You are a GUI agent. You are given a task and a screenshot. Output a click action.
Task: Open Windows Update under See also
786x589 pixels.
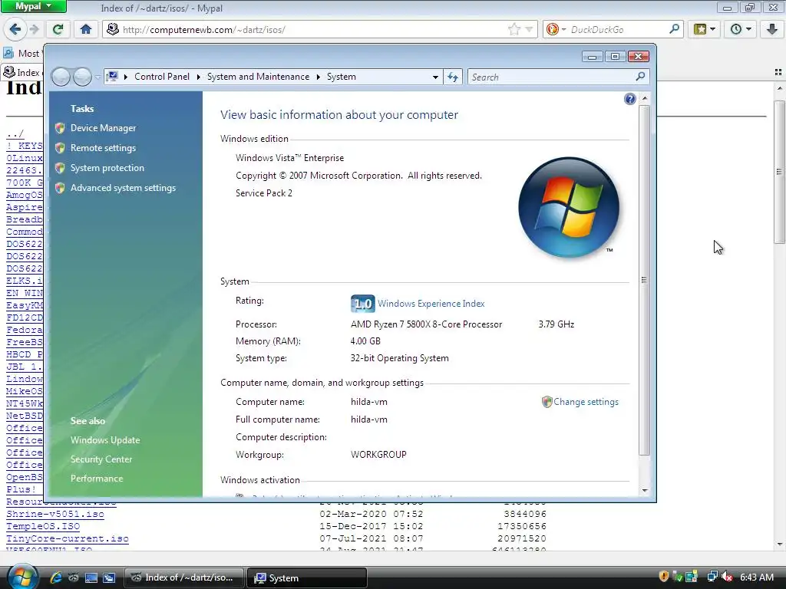[x=105, y=440]
